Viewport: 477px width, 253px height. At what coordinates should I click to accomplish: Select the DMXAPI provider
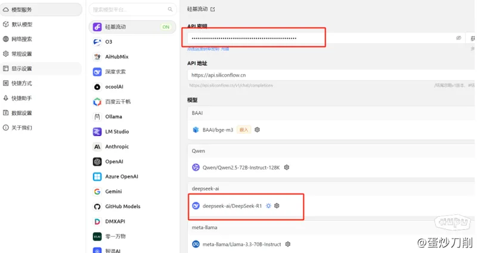[132, 221]
